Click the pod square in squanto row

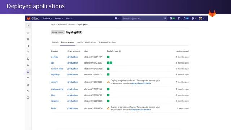(x=108, y=101)
